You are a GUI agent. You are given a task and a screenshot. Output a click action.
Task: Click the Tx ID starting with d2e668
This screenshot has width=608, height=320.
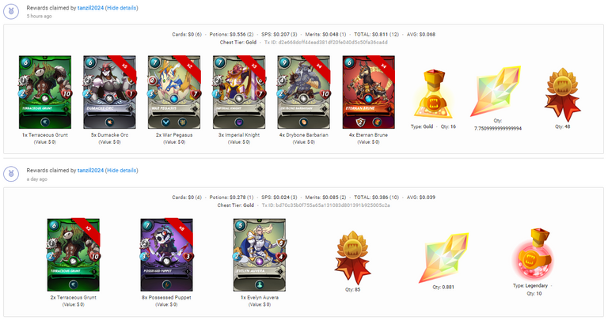pos(325,42)
